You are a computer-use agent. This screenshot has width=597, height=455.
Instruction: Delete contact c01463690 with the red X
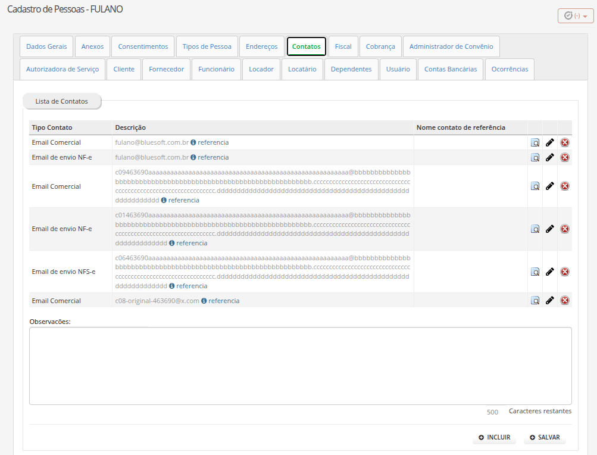pyautogui.click(x=565, y=229)
